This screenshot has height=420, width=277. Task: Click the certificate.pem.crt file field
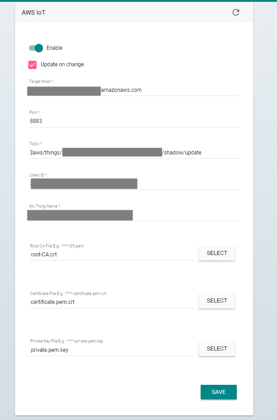[112, 302]
